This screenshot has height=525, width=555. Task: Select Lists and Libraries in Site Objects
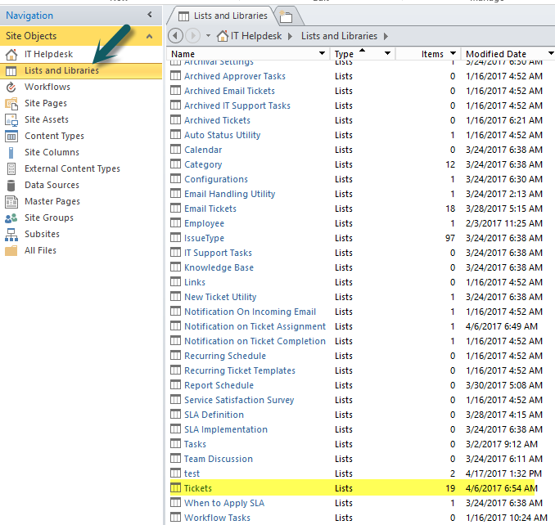click(81, 70)
